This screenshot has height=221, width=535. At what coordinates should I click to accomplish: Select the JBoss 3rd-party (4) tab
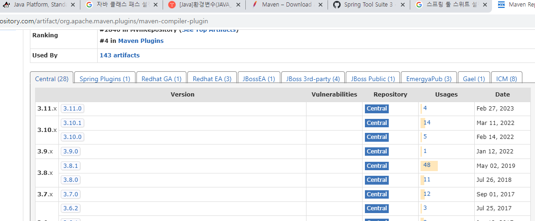(313, 79)
